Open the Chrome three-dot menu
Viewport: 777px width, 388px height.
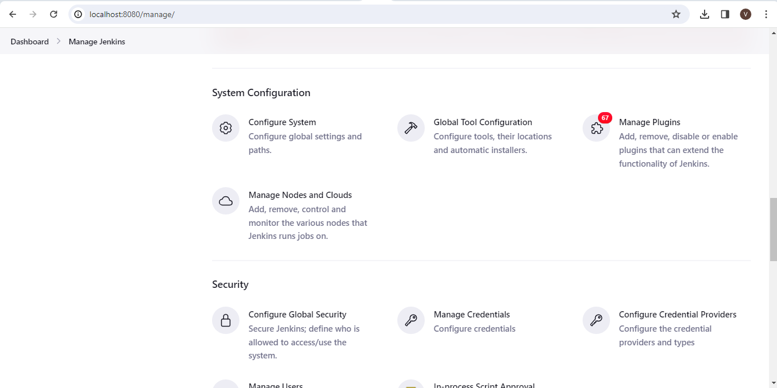[x=766, y=14]
